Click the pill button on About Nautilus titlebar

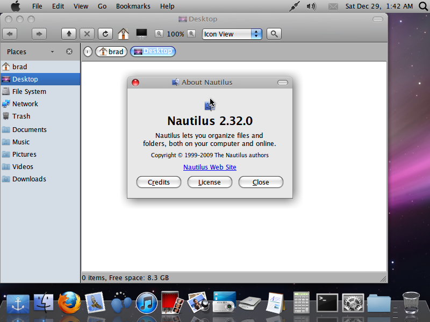pos(283,83)
